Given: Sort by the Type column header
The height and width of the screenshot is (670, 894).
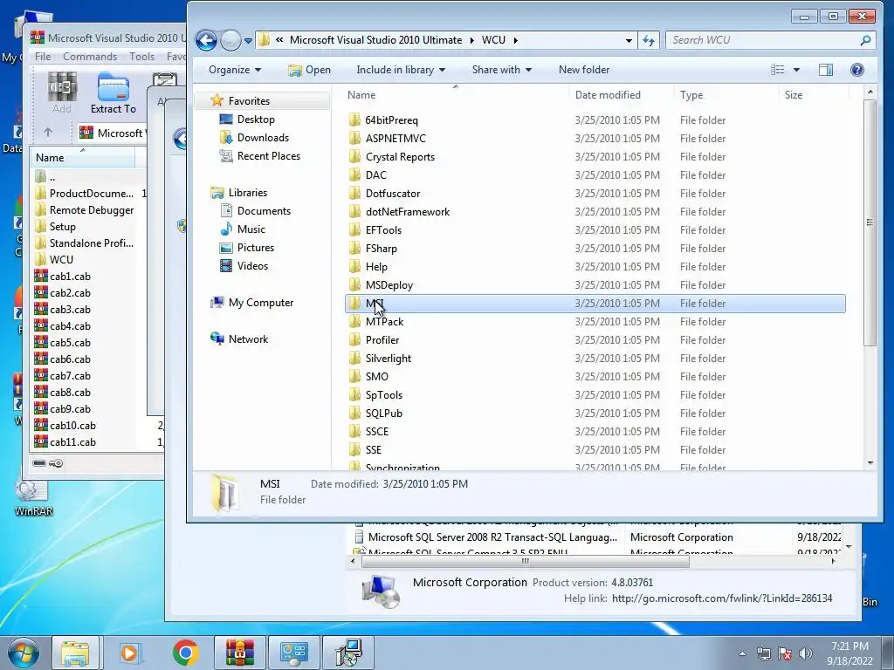Looking at the screenshot, I should click(x=726, y=95).
